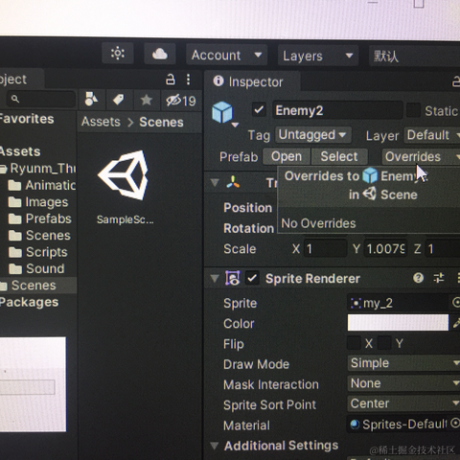Screen dimensions: 460x460
Task: Select the Scripts folder
Action: click(x=38, y=252)
